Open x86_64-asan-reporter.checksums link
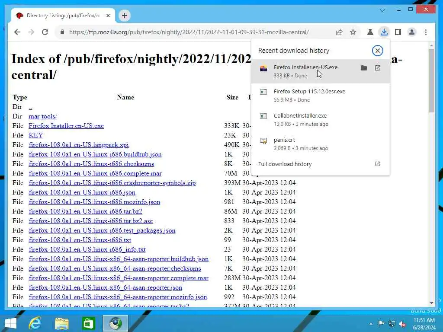The image size is (443, 332). [x=115, y=268]
